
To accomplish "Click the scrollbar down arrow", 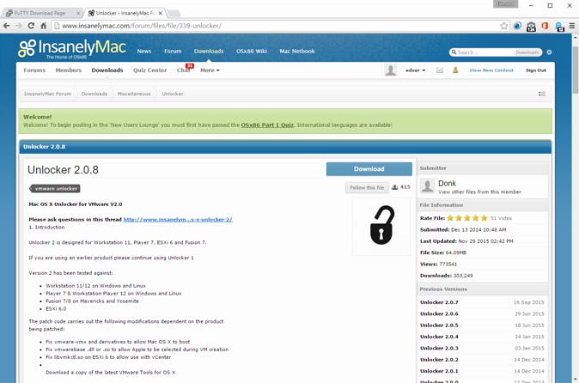I will (575, 379).
